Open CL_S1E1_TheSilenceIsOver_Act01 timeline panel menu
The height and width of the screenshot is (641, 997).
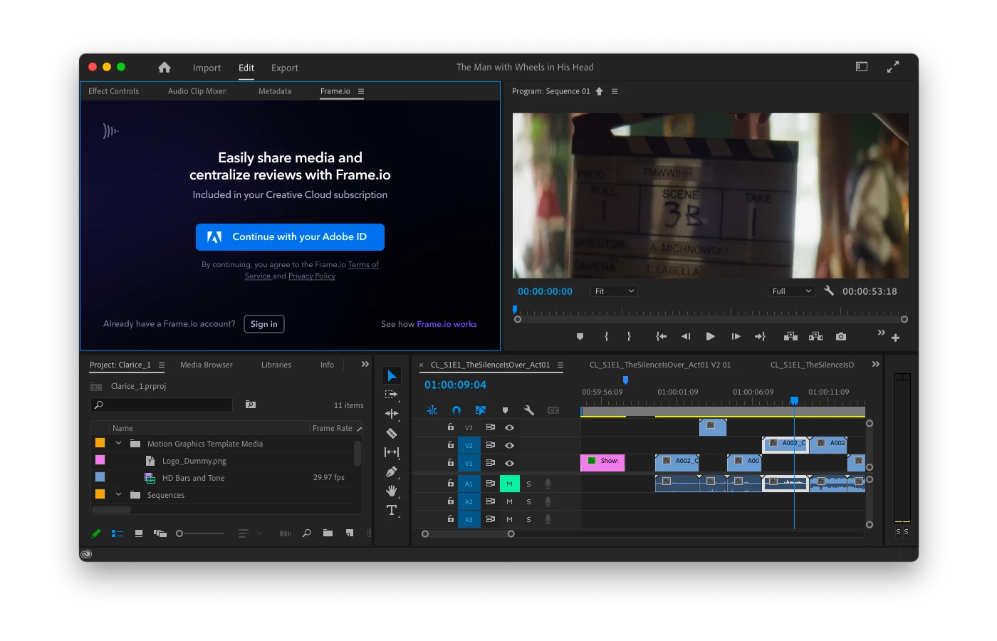pos(560,365)
